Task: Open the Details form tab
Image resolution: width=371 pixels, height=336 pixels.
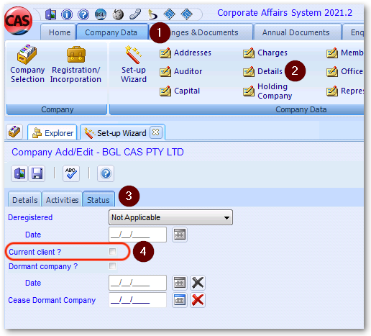Action: pyautogui.click(x=25, y=199)
